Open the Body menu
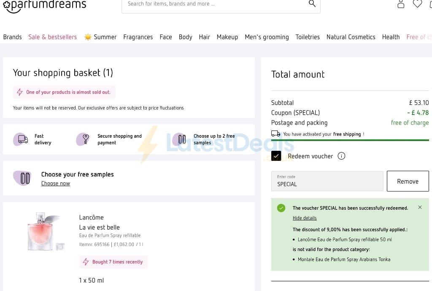Screen dimensions: 432x291 click(x=186, y=37)
